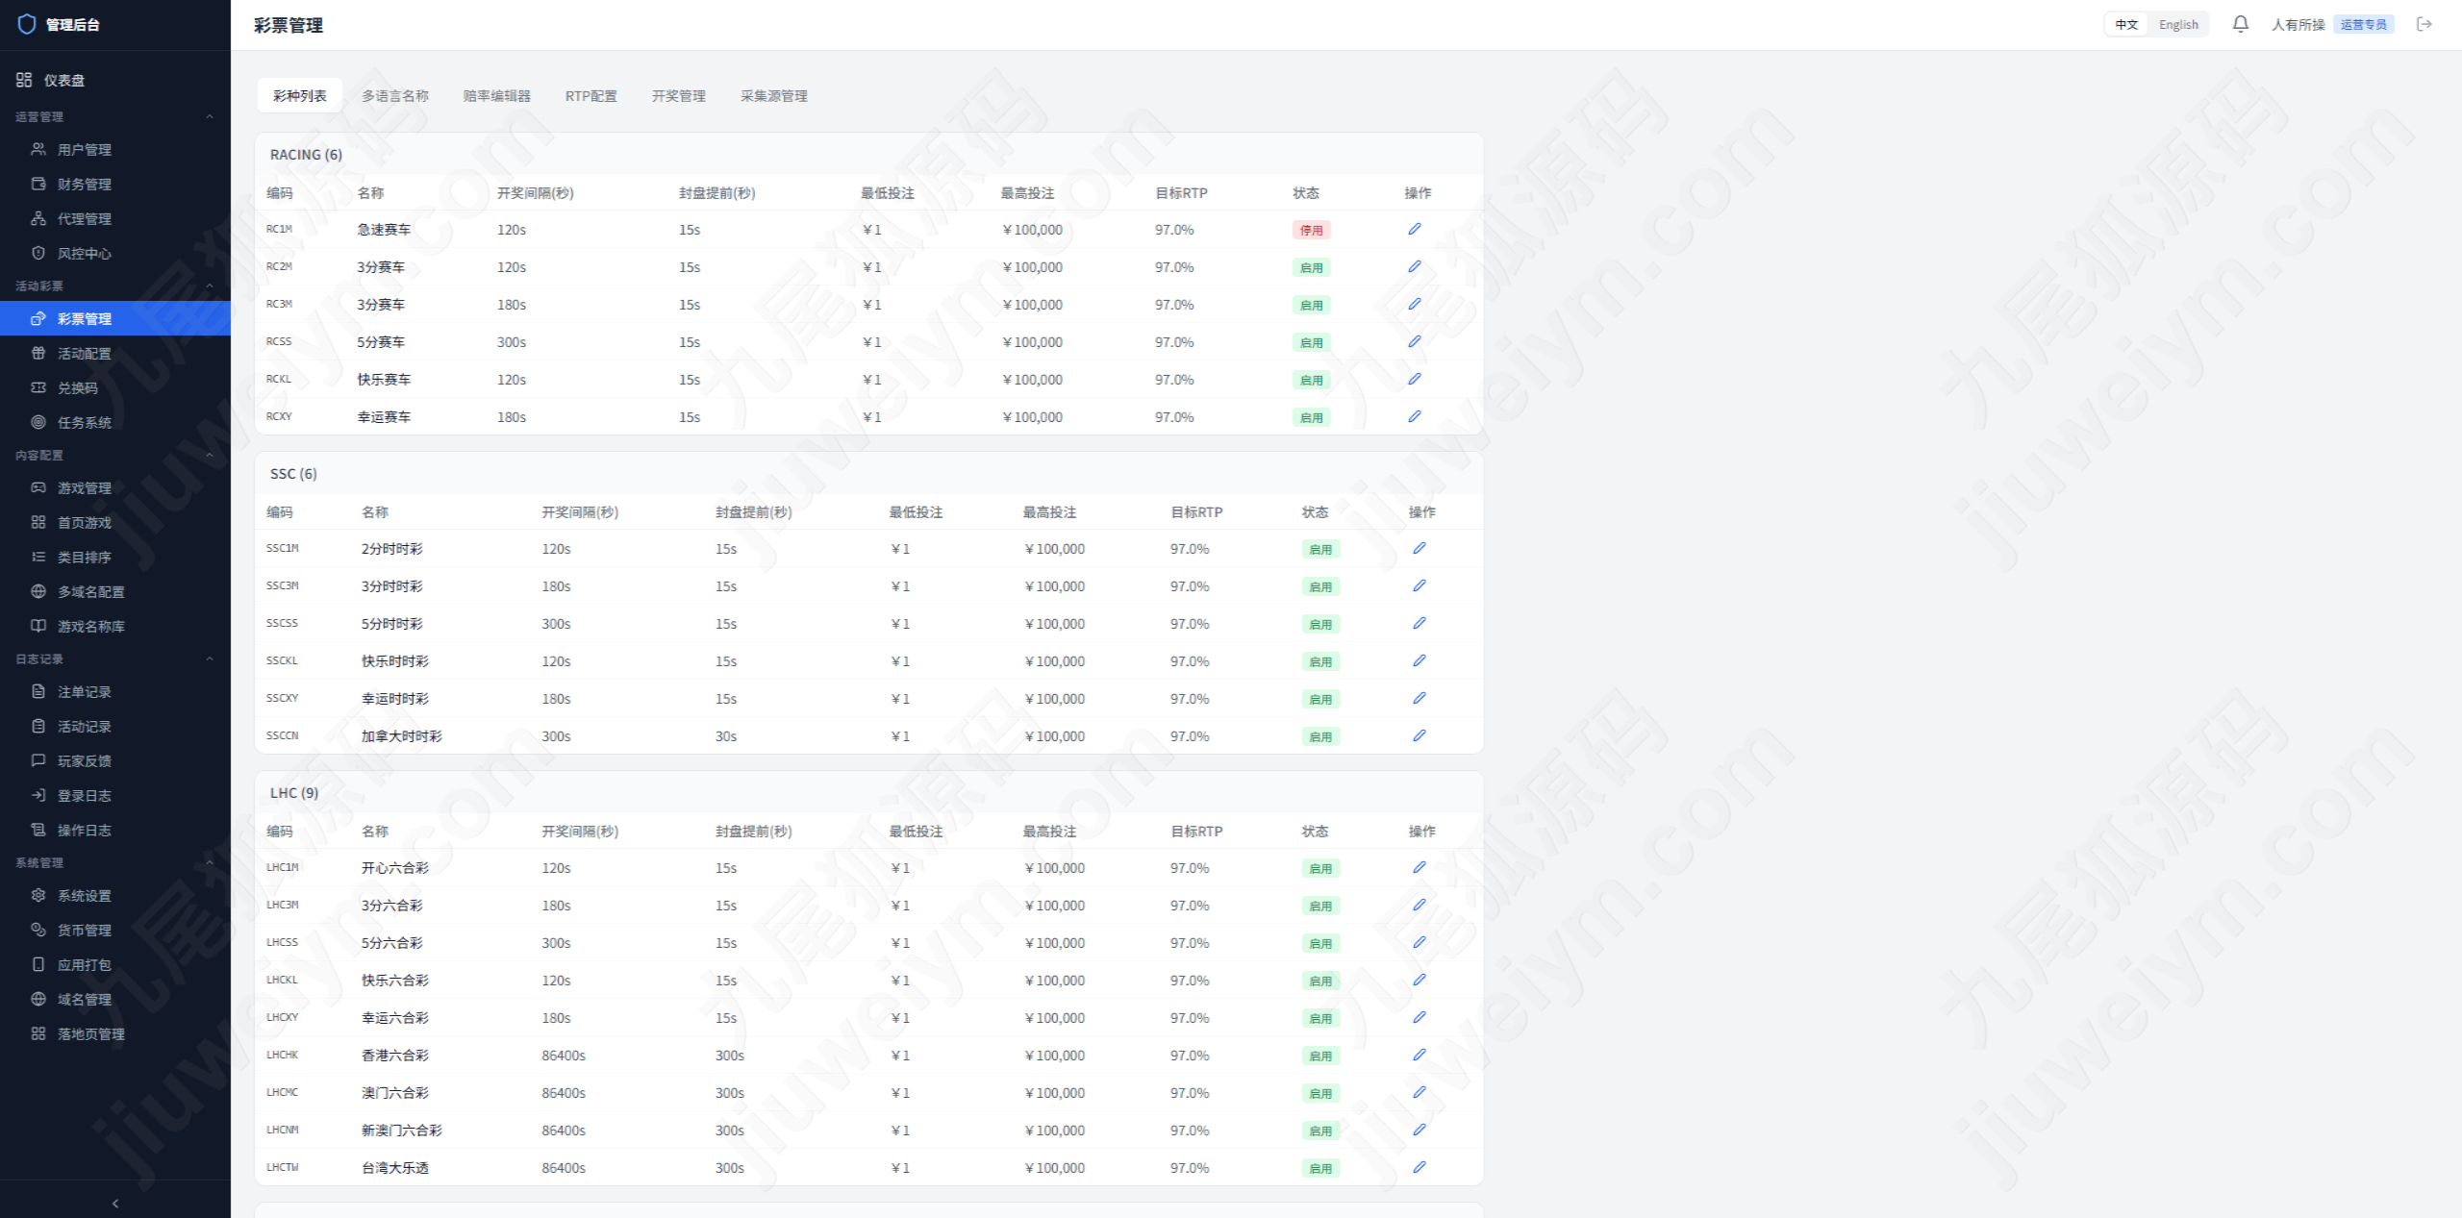Edit the 急速赛车 RC1M lottery row
The image size is (2462, 1218).
(x=1415, y=229)
